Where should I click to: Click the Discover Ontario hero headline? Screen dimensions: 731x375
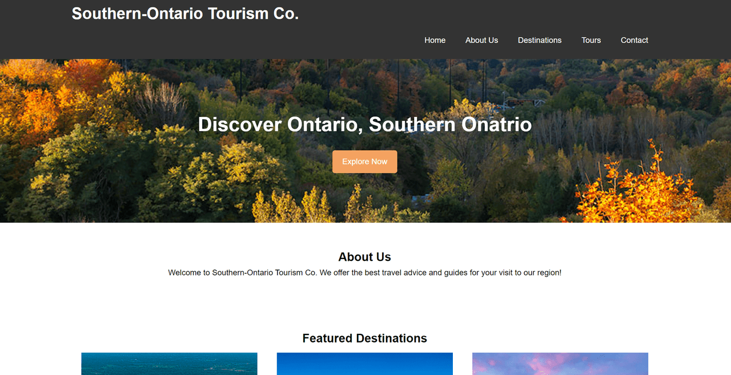(x=365, y=124)
